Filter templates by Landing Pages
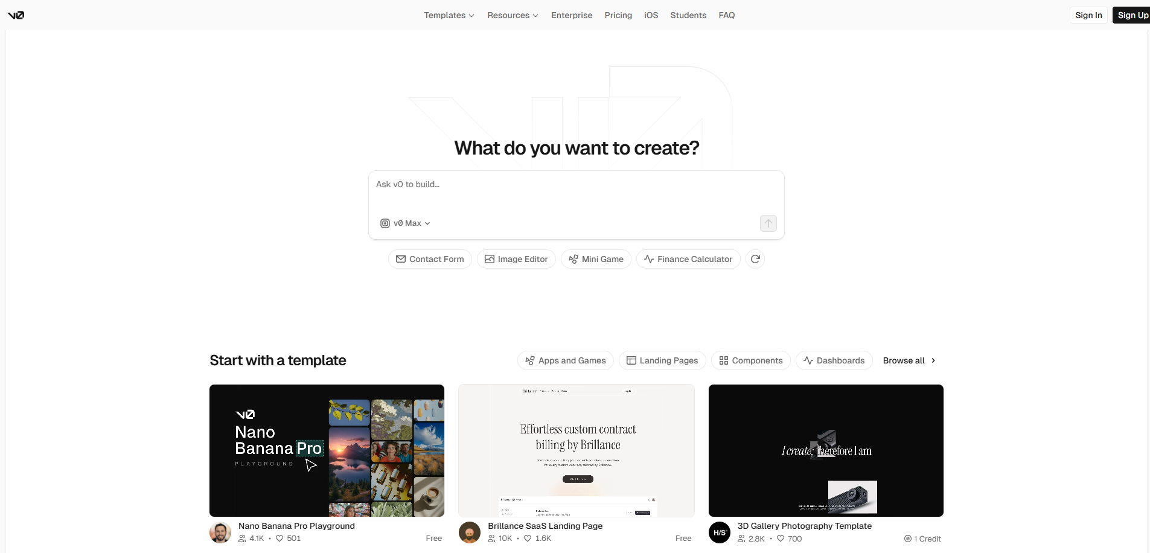 (x=662, y=360)
